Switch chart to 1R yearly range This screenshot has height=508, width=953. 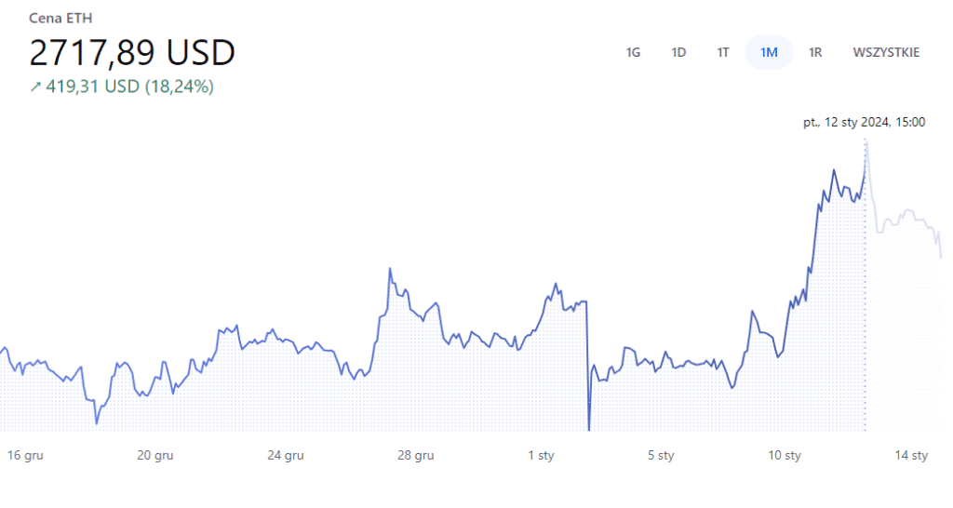pos(815,52)
